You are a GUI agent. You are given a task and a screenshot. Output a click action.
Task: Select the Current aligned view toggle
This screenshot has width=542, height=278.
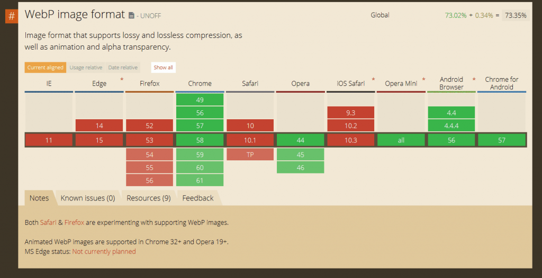pos(45,68)
